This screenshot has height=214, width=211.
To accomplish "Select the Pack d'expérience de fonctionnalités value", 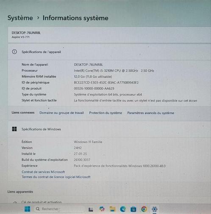I will (120, 166).
